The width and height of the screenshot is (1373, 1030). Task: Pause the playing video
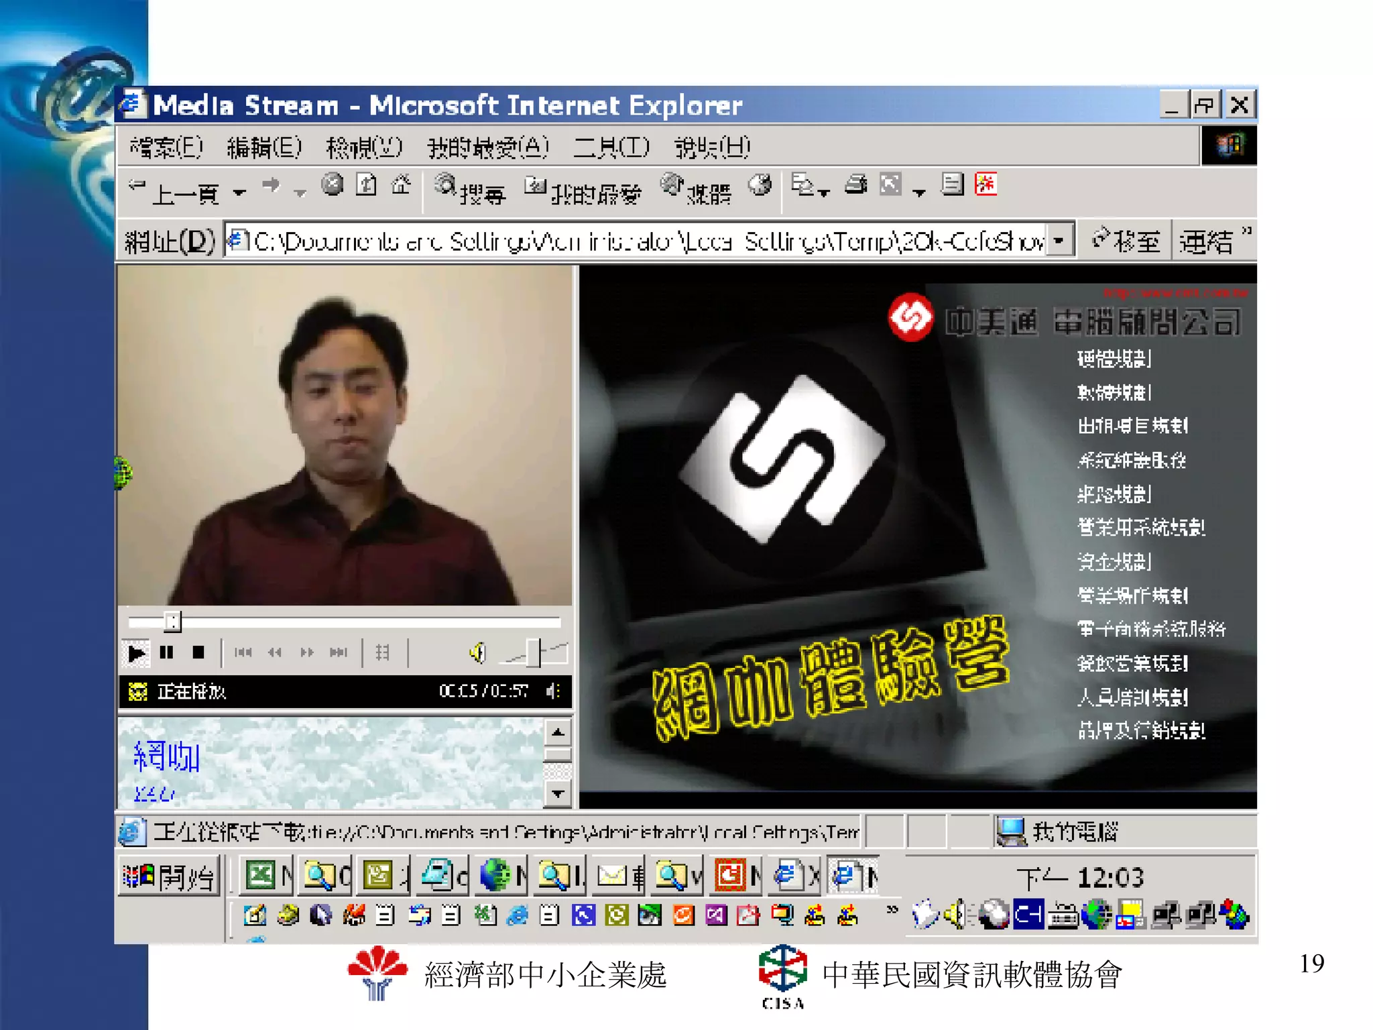[166, 652]
